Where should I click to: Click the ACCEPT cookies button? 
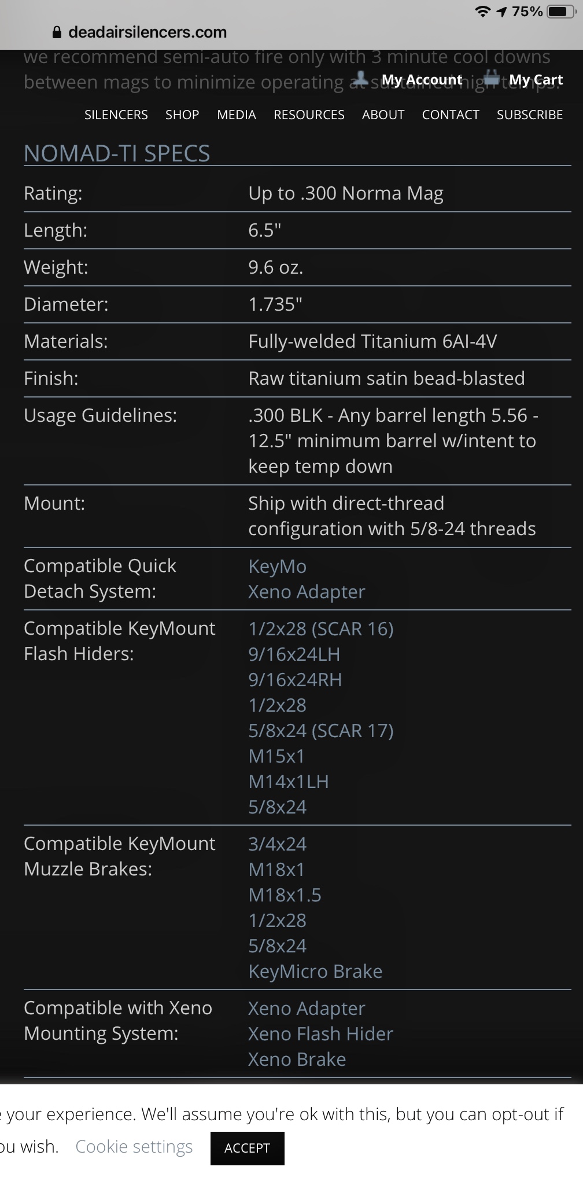(x=248, y=1148)
